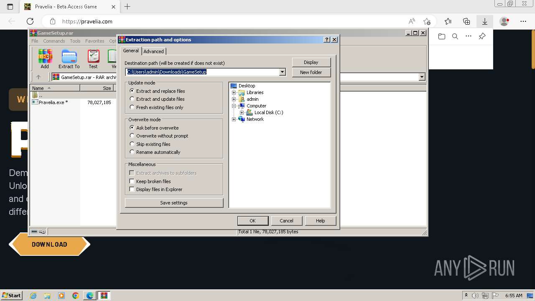Expand Libraries in folder tree
The height and width of the screenshot is (301, 535).
[x=234, y=92]
